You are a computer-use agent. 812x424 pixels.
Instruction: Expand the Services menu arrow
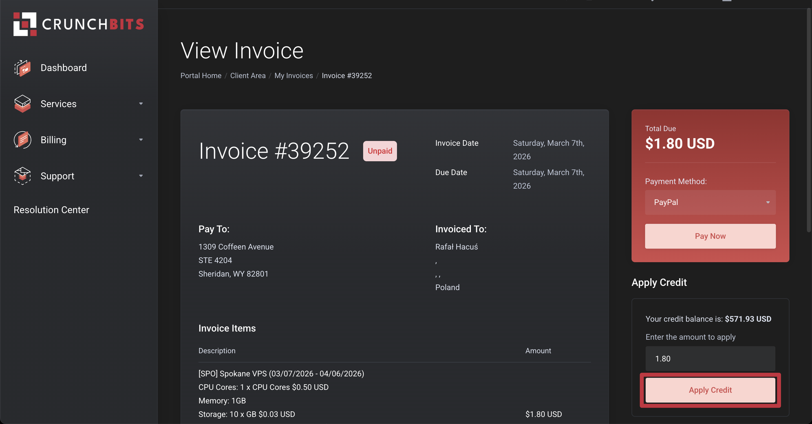click(141, 104)
